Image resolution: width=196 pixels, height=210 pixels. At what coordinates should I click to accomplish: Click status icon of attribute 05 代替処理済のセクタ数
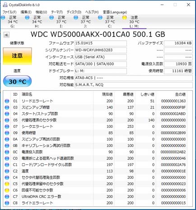pos(7,120)
